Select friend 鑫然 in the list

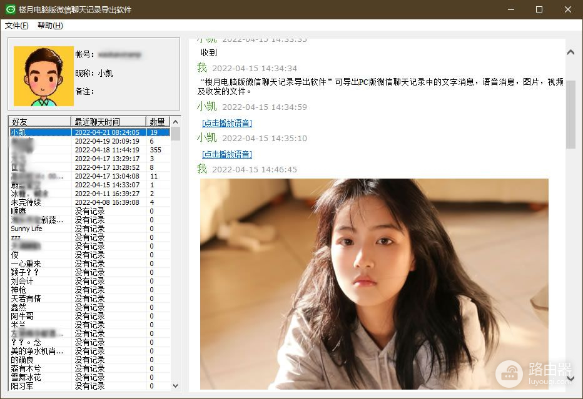tap(89, 307)
